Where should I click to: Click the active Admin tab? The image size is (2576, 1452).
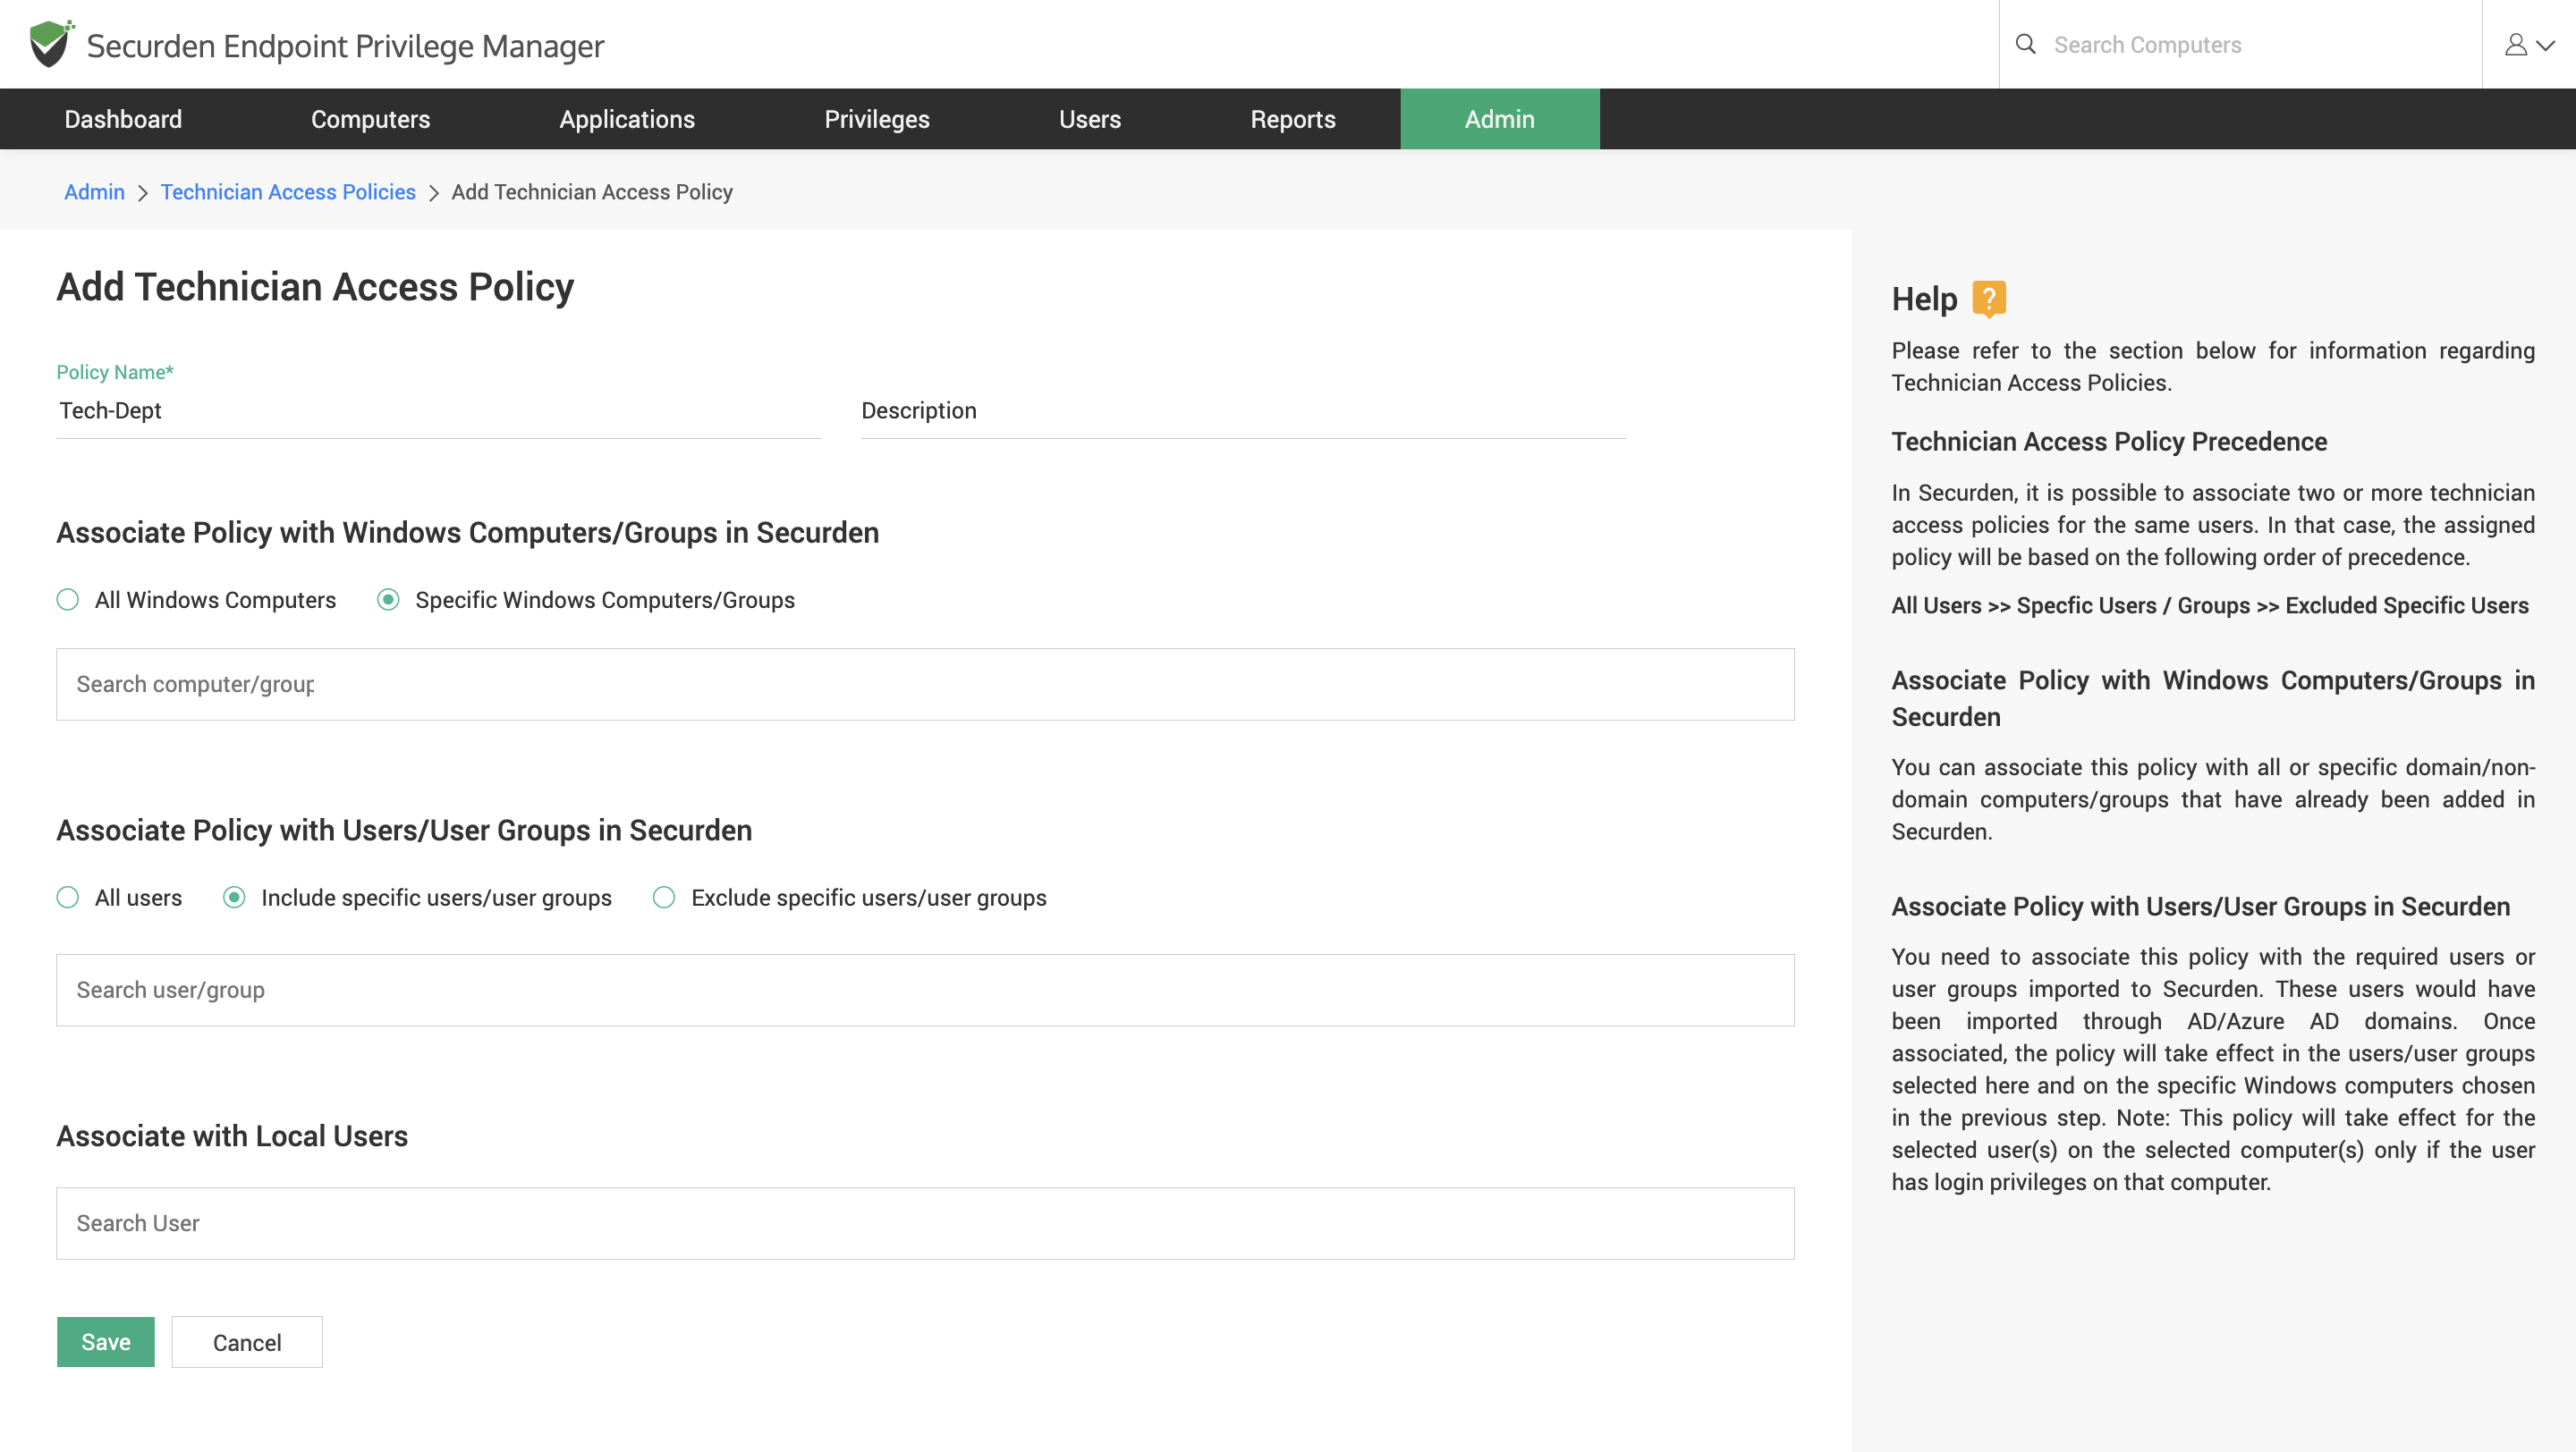coord(1500,119)
